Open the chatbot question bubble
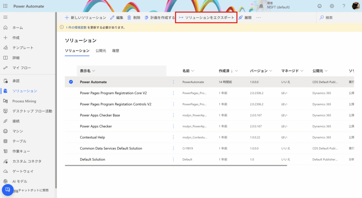The image size is (362, 198). [x=8, y=190]
